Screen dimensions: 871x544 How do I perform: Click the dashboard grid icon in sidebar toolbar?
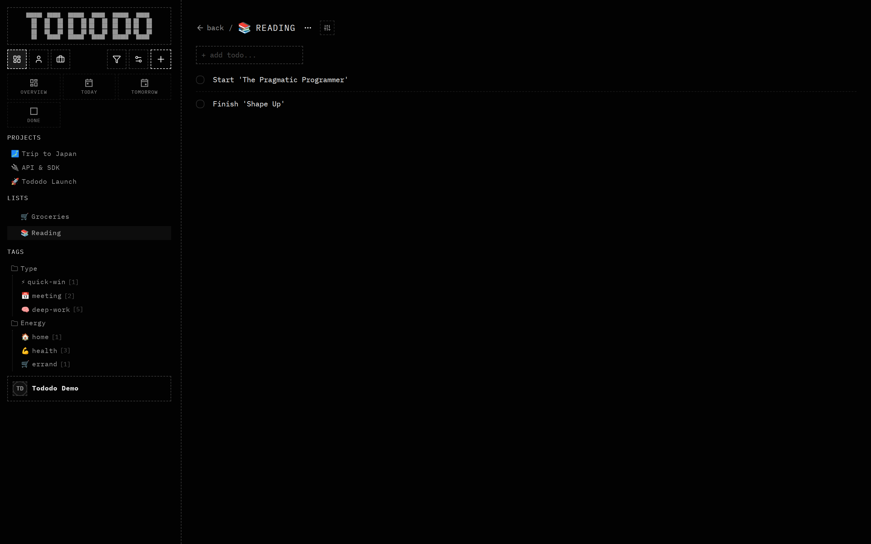(x=17, y=59)
